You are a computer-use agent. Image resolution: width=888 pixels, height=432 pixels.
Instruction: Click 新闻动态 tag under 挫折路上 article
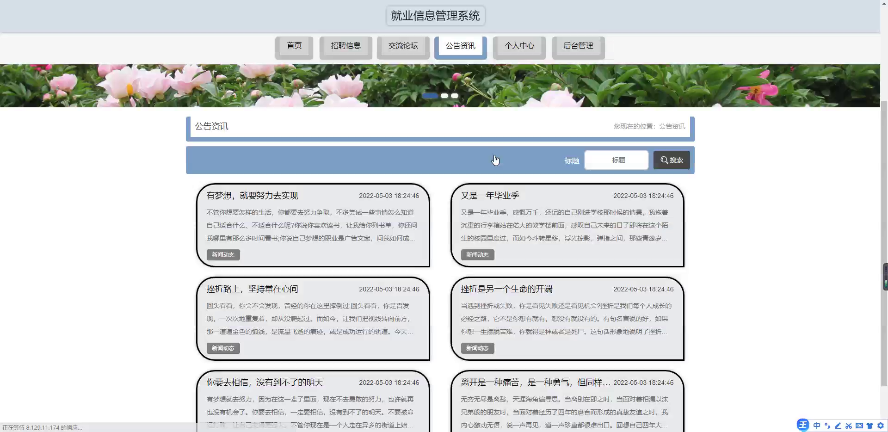[223, 348]
